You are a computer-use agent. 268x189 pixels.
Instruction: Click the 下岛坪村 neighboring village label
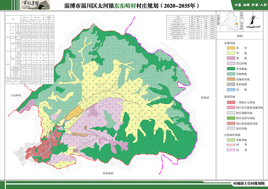[16, 95]
